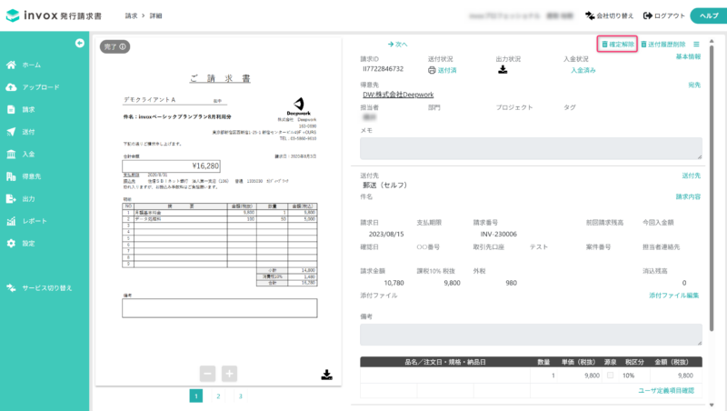Click 郵送（セルフ） delivery method text
This screenshot has width=727, height=411.
pyautogui.click(x=384, y=185)
